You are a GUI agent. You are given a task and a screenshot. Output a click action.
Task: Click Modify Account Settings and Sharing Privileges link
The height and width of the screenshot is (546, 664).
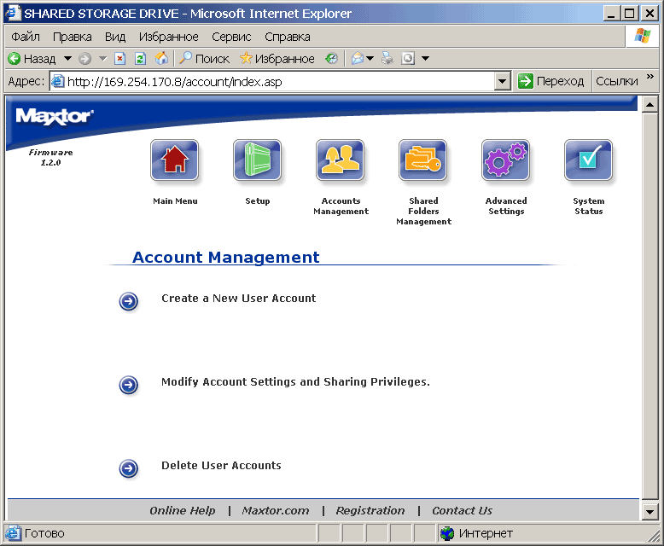tap(295, 382)
